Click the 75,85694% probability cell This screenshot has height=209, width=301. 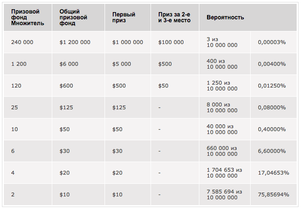coord(274,194)
